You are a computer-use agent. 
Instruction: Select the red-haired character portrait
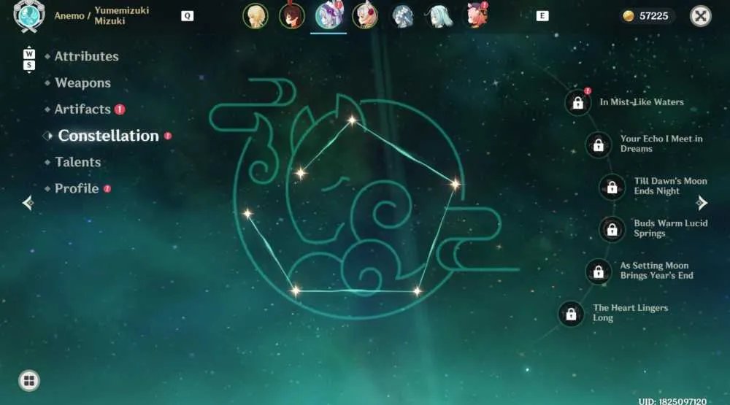[292, 16]
